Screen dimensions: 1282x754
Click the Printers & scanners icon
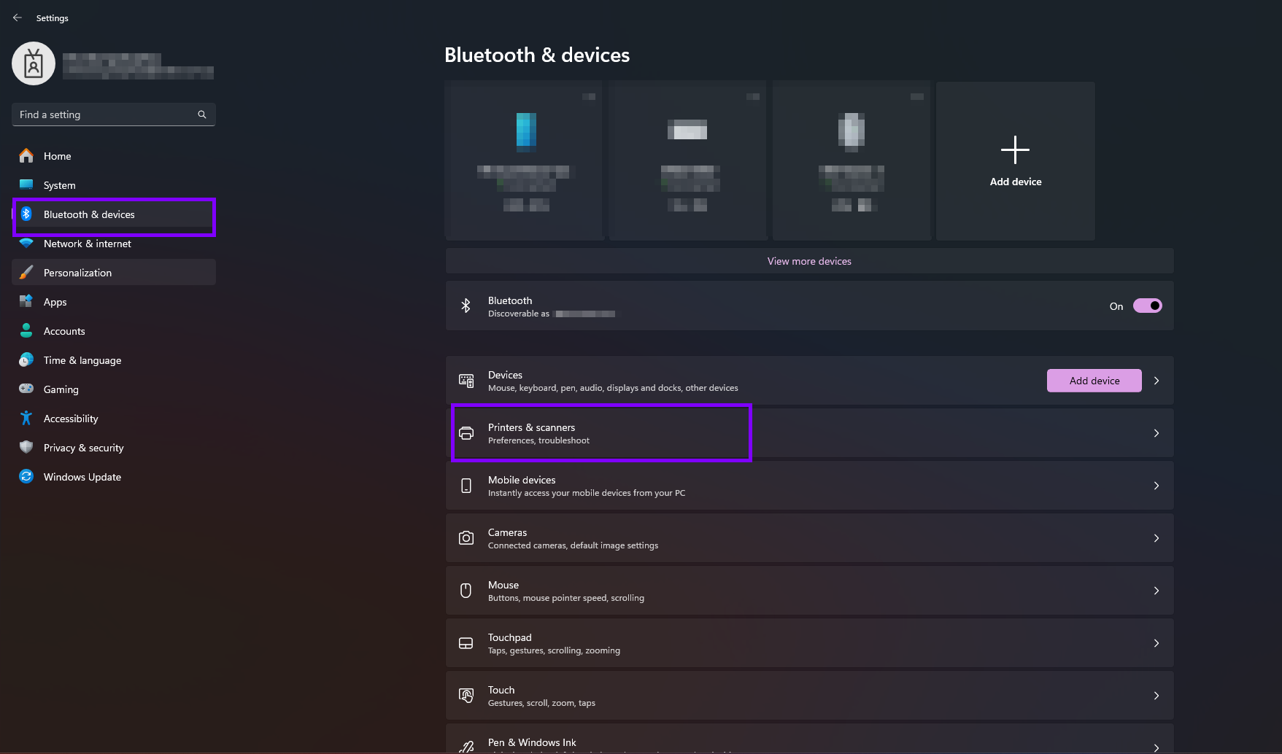467,432
